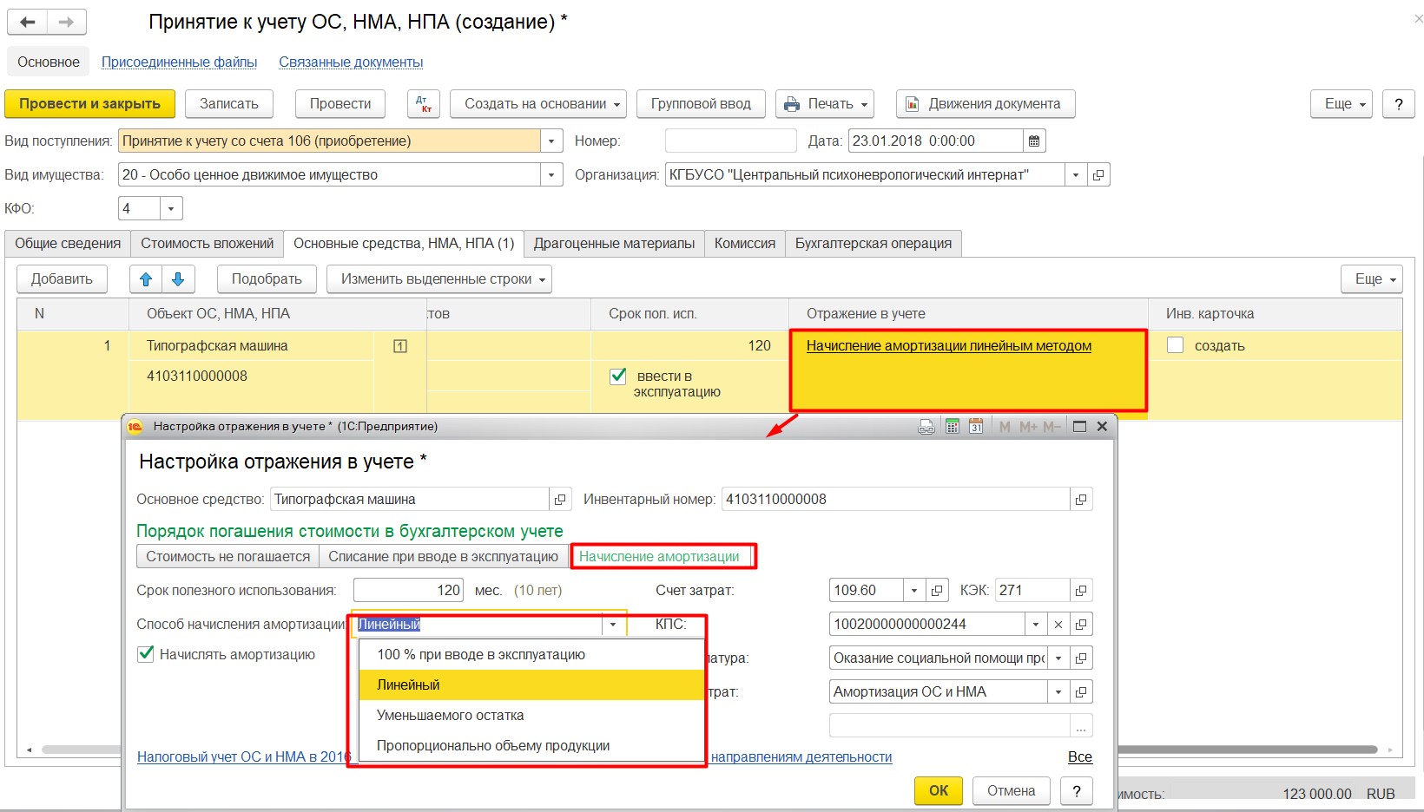
Task: Click the question mark help button top right
Action: [1399, 104]
